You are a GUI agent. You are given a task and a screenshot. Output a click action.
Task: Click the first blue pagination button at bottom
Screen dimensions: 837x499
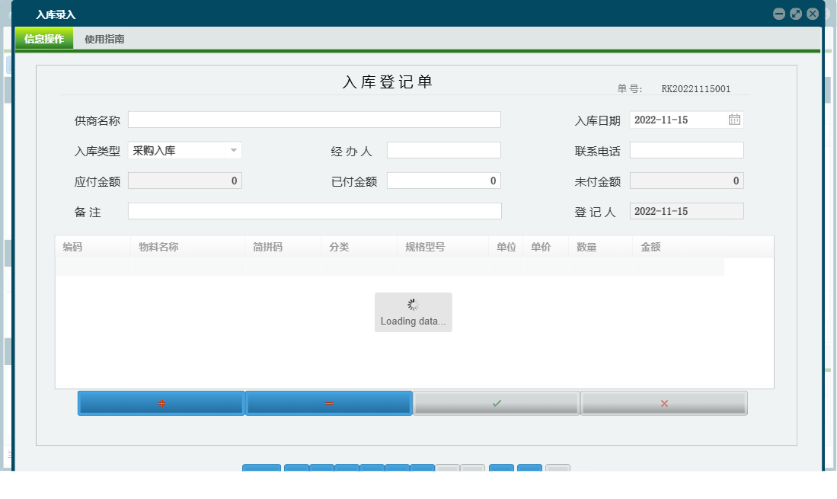click(x=261, y=471)
